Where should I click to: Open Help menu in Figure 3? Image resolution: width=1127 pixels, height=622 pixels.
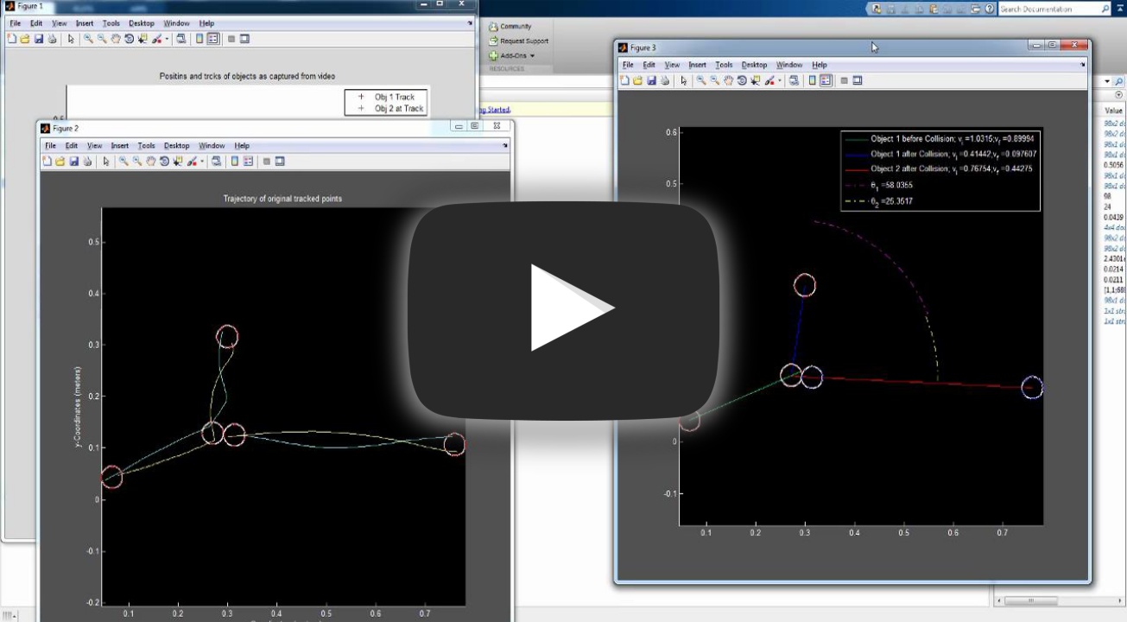click(x=820, y=65)
